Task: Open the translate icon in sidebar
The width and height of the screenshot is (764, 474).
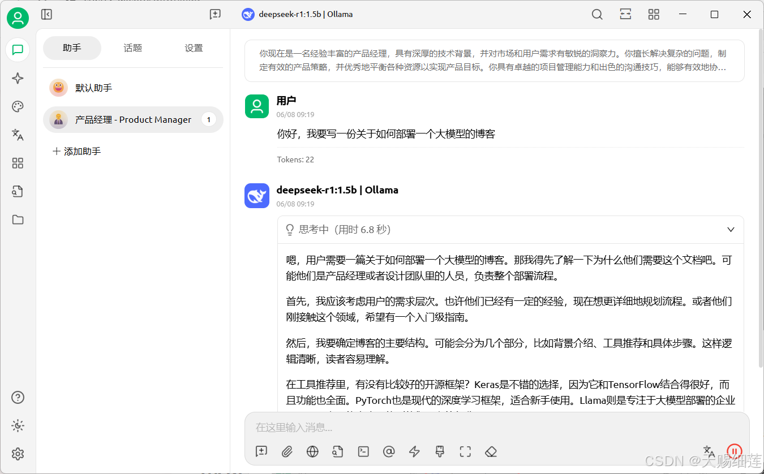Action: 18,135
